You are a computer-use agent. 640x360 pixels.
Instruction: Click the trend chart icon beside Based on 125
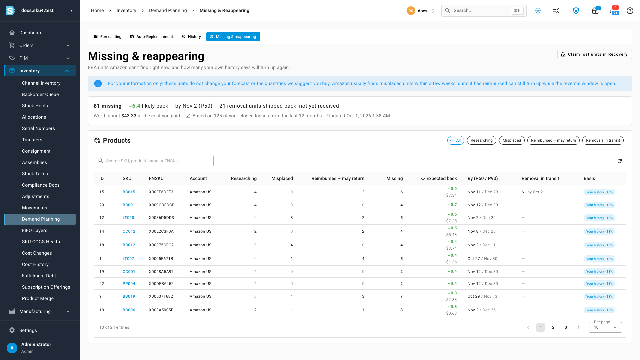click(188, 116)
